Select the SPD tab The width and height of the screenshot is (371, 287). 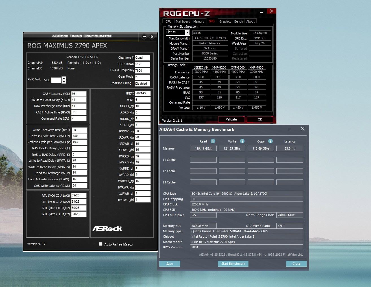point(212,21)
